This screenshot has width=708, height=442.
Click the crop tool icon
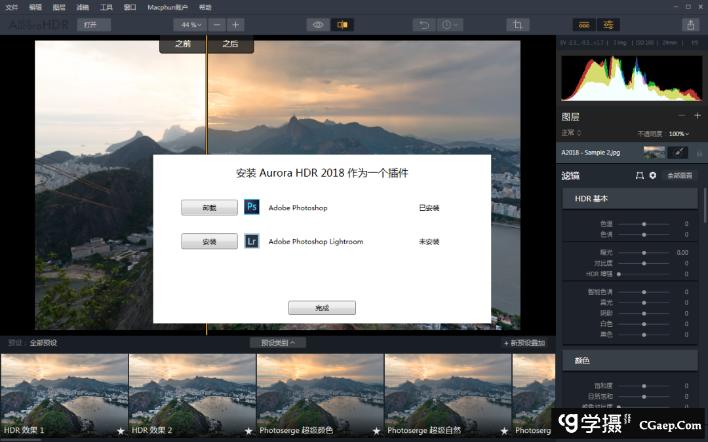coord(518,25)
